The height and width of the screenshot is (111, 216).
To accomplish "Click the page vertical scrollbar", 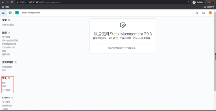I will (215, 51).
